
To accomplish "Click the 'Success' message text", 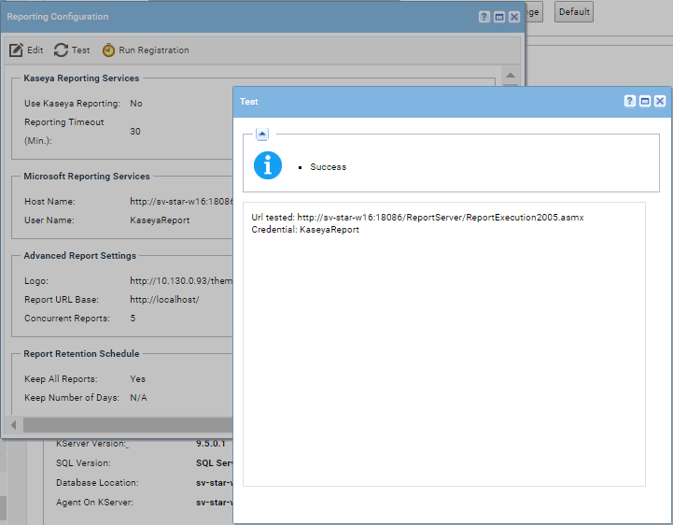I will tap(328, 167).
